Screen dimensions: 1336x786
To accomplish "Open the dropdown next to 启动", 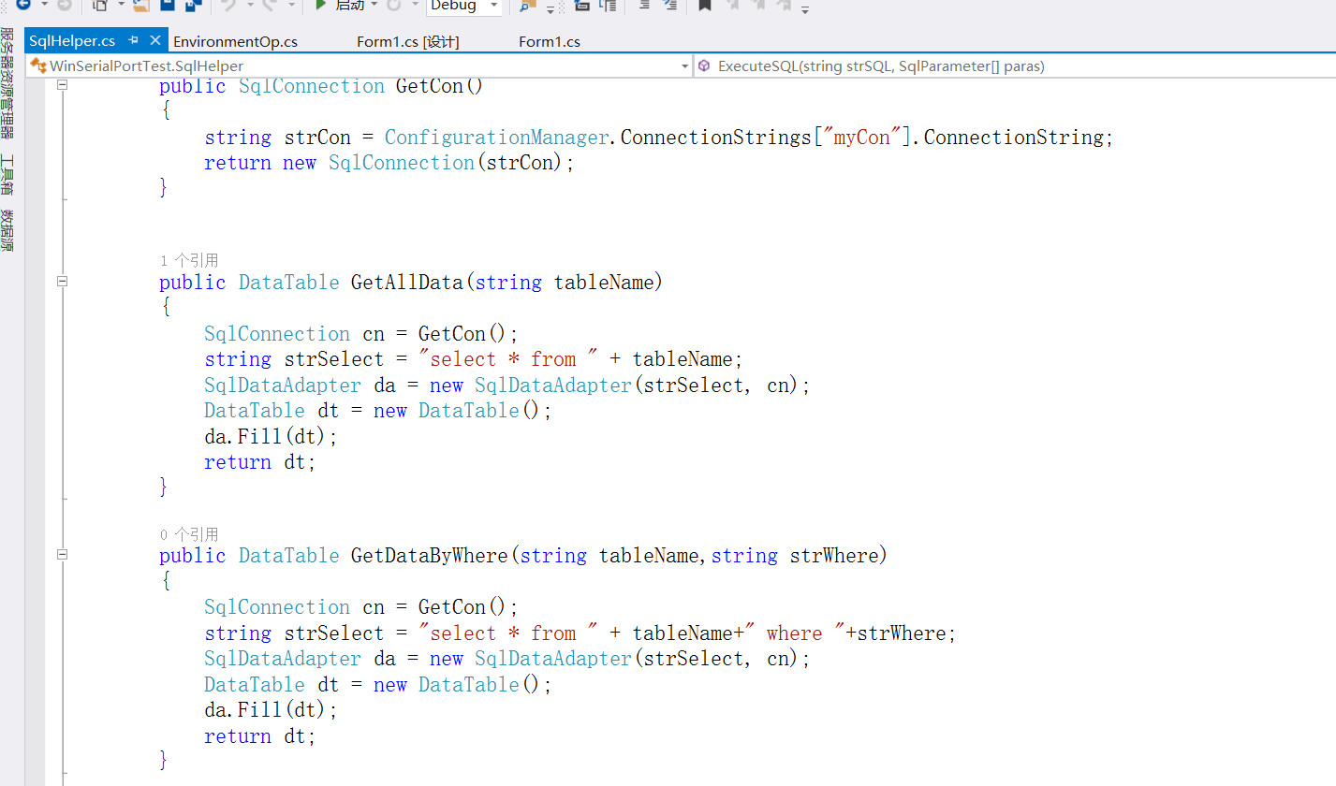I will point(374,5).
